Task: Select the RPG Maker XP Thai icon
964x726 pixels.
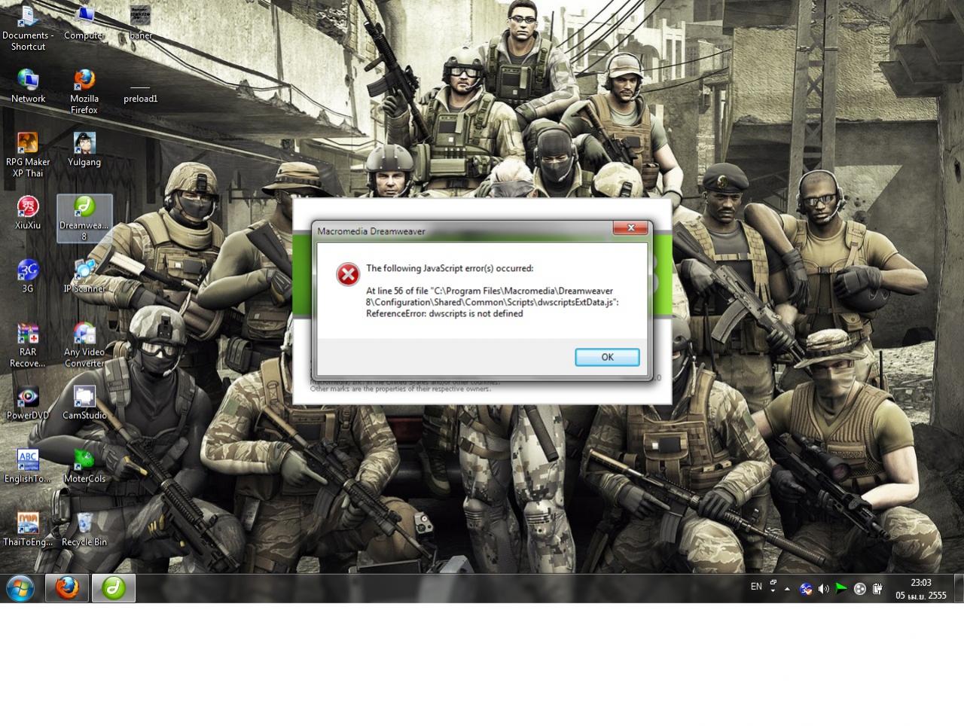Action: point(28,154)
